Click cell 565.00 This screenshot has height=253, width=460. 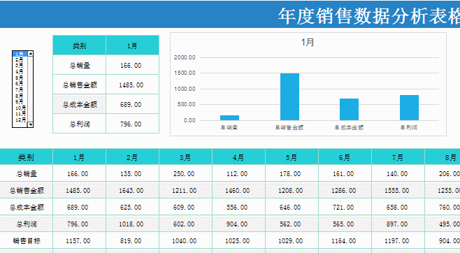point(345,224)
